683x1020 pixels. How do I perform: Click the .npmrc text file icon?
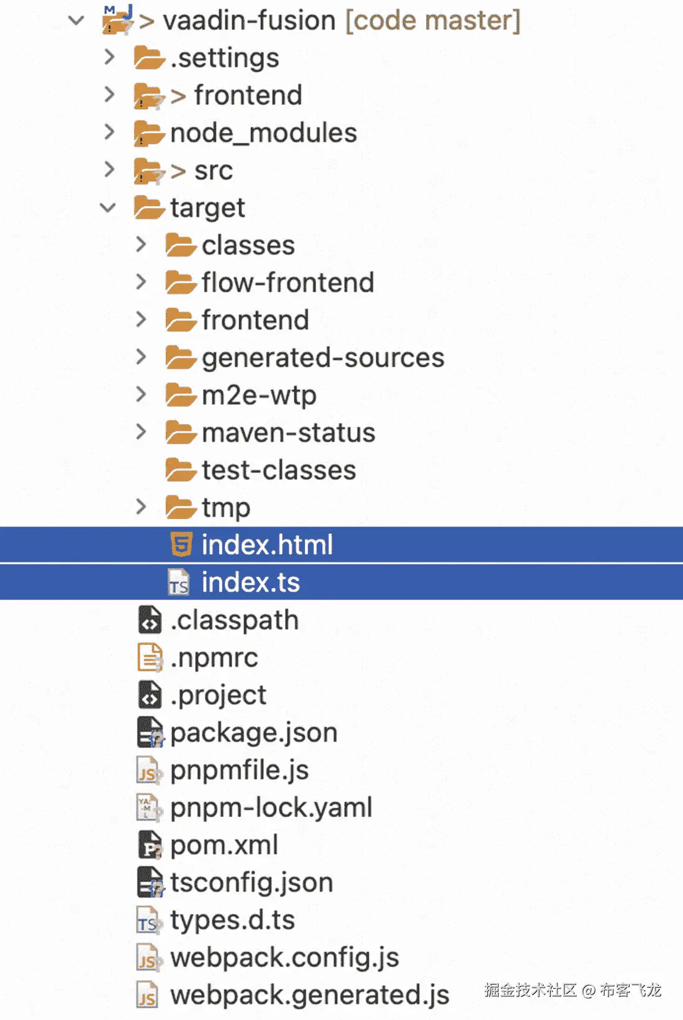149,658
